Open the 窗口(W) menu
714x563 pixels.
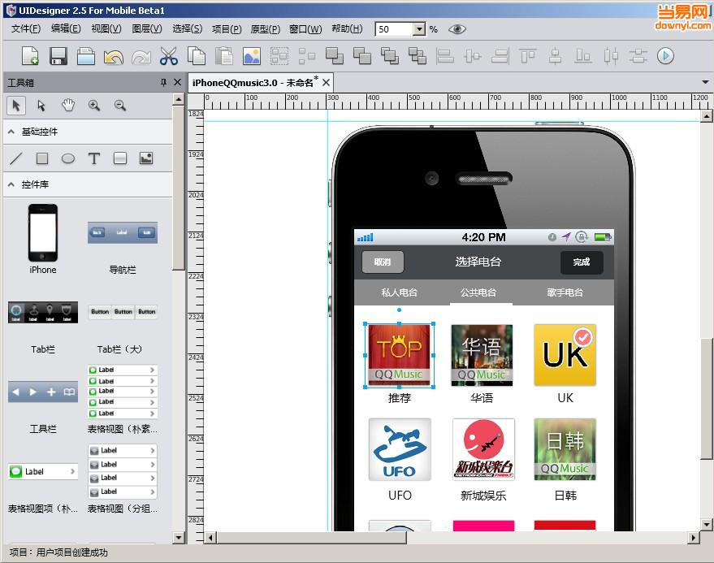[x=305, y=29]
